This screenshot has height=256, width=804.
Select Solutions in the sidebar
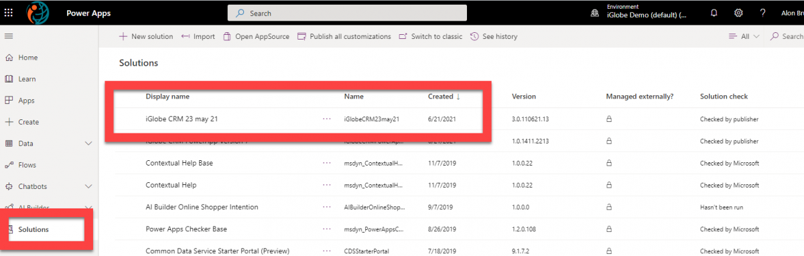tap(33, 229)
